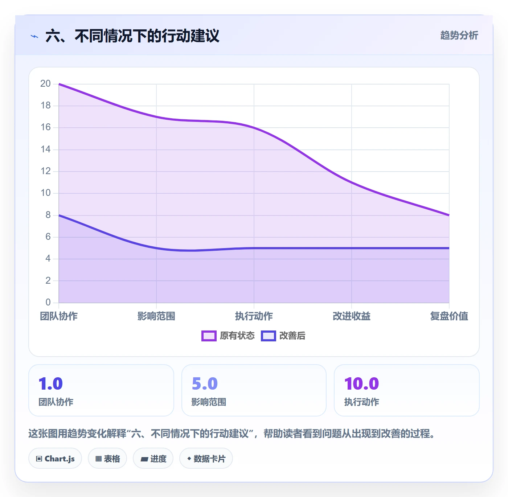Click the 改进收益 x-axis label
Image resolution: width=508 pixels, height=497 pixels.
pos(352,316)
